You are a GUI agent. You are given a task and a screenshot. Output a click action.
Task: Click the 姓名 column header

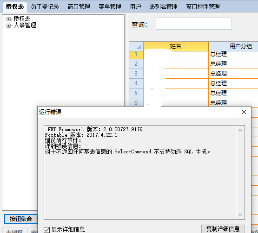(176, 46)
